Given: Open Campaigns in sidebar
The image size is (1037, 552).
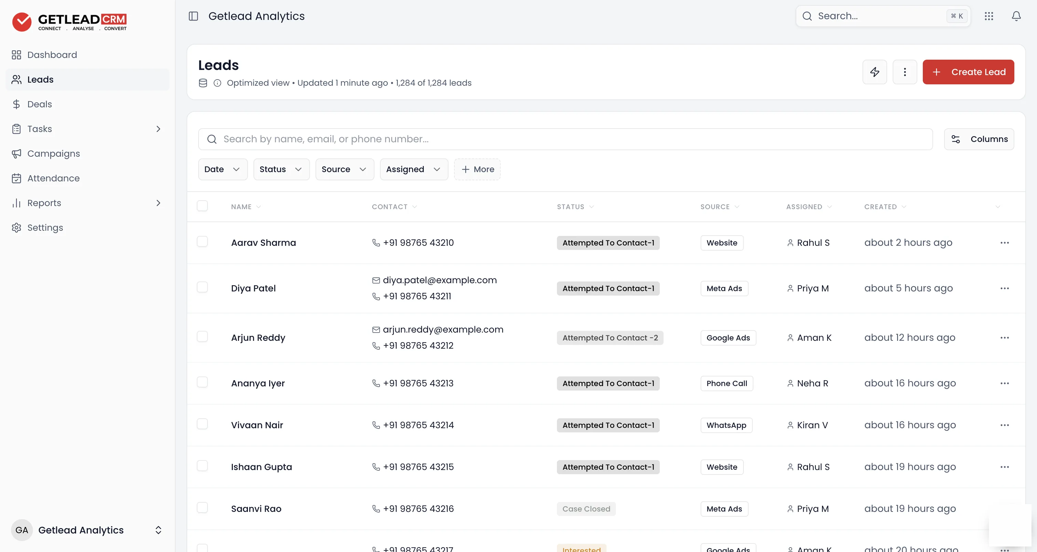Looking at the screenshot, I should 88,153.
